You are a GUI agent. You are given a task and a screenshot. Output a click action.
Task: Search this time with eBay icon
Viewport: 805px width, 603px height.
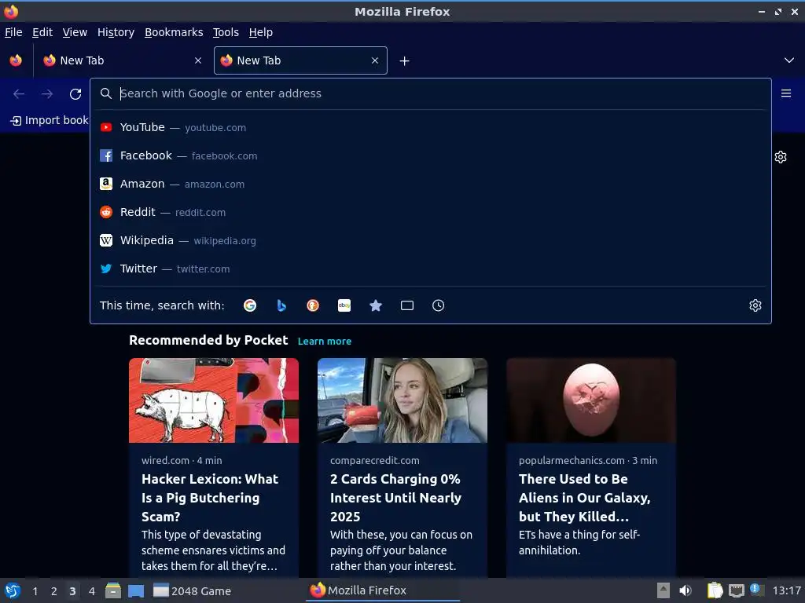point(344,305)
